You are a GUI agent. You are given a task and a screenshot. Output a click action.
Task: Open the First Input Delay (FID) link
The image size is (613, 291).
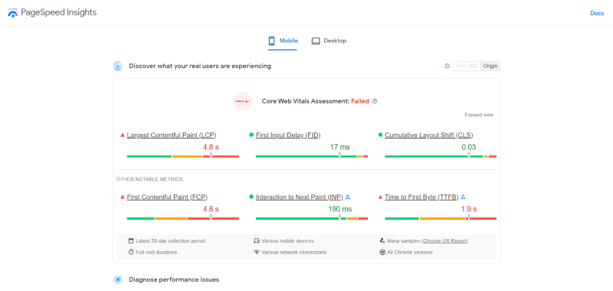(x=288, y=135)
